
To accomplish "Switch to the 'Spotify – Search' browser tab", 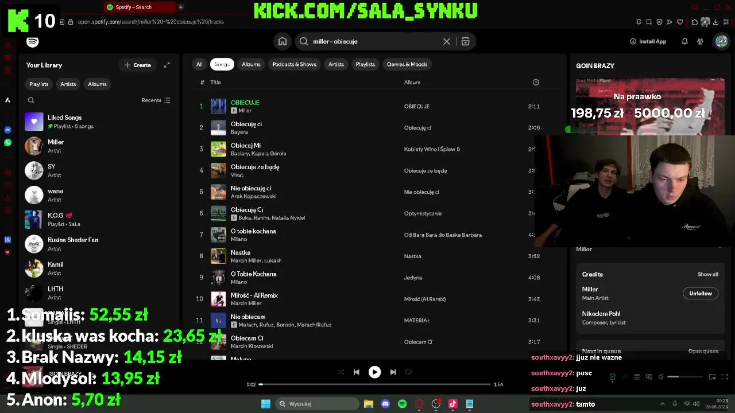I will [x=140, y=7].
